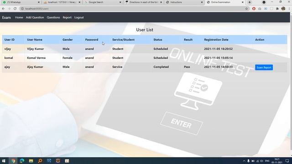Click the taskbar clock and date

click(277, 161)
